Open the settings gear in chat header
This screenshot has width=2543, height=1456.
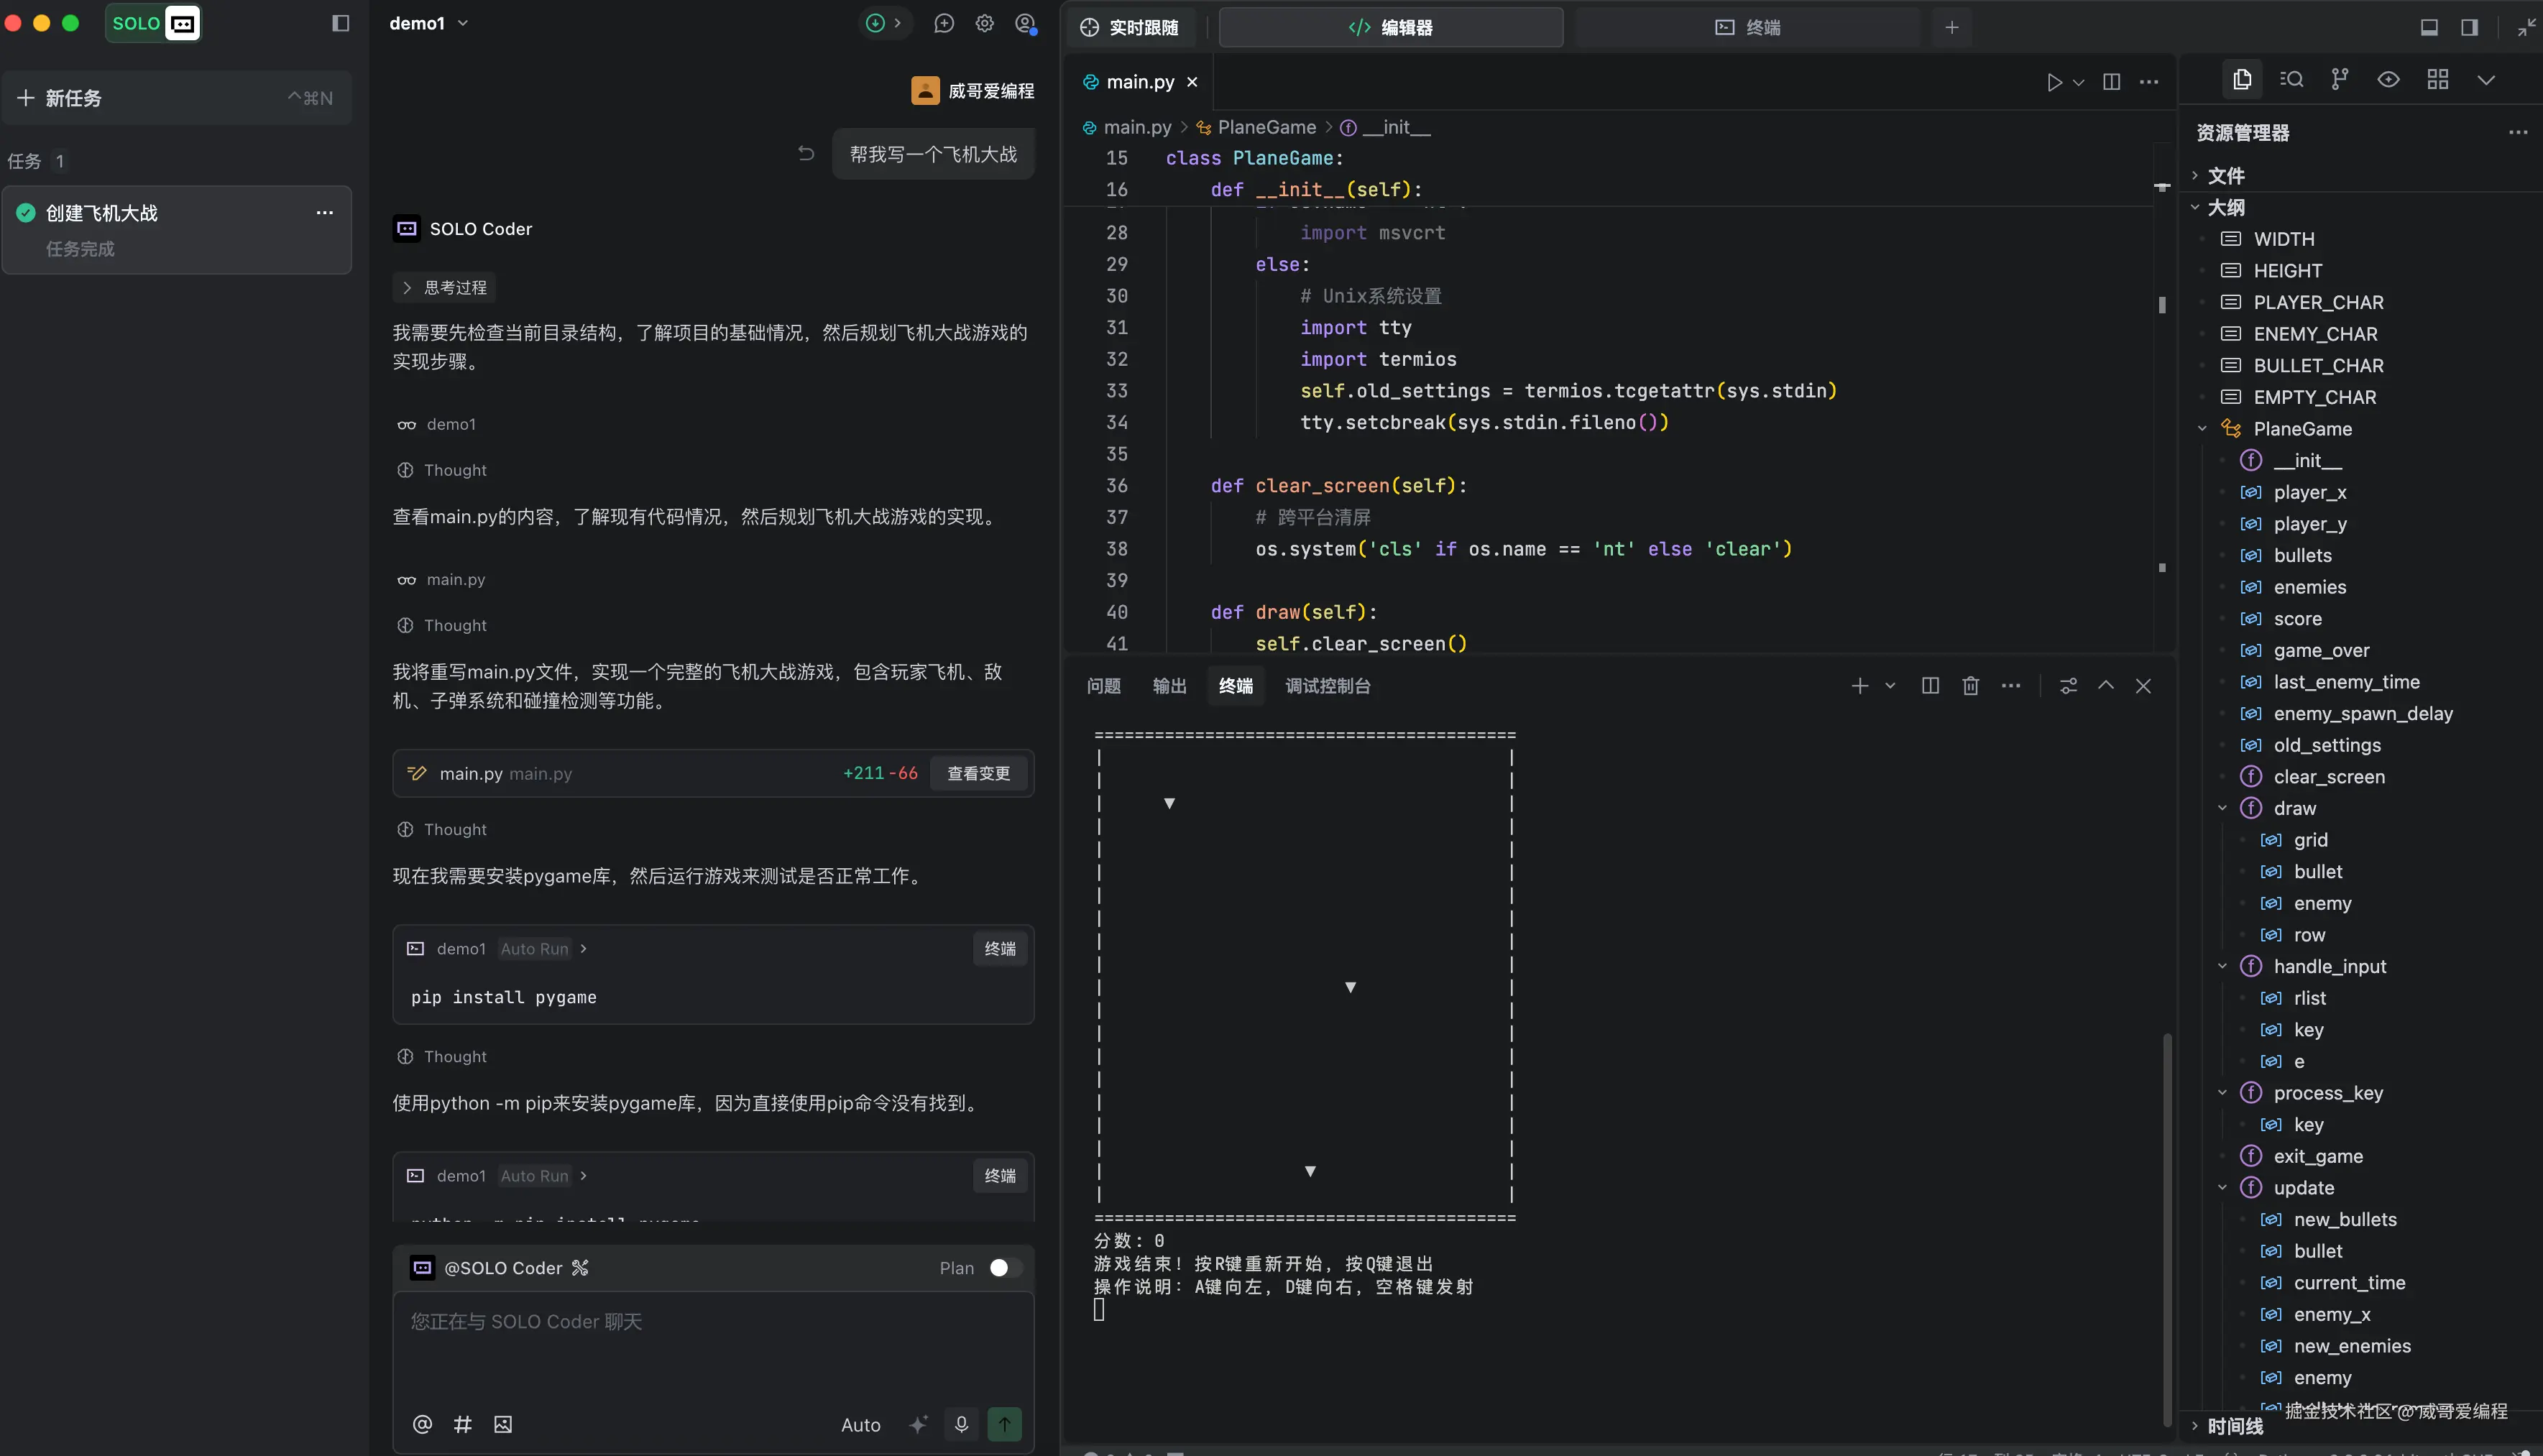point(985,24)
